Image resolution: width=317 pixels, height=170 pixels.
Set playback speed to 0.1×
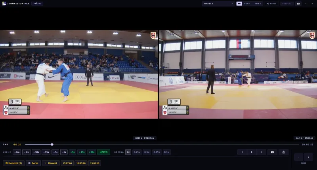tap(166, 152)
